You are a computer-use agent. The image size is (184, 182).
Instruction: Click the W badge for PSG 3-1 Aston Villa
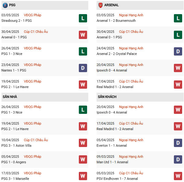click(83, 143)
